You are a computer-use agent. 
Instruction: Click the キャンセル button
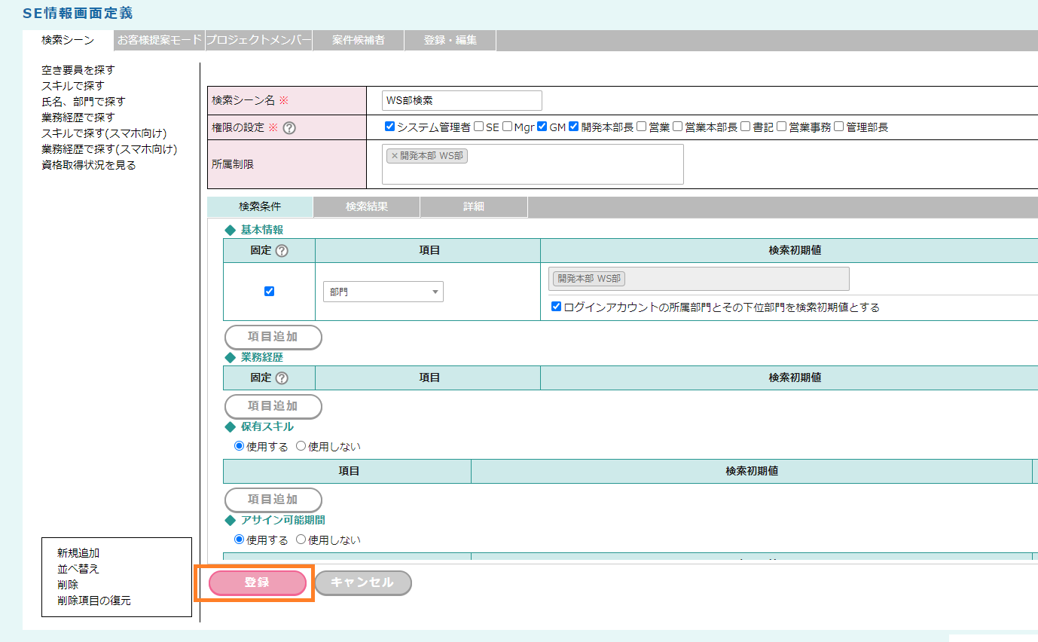tap(362, 583)
